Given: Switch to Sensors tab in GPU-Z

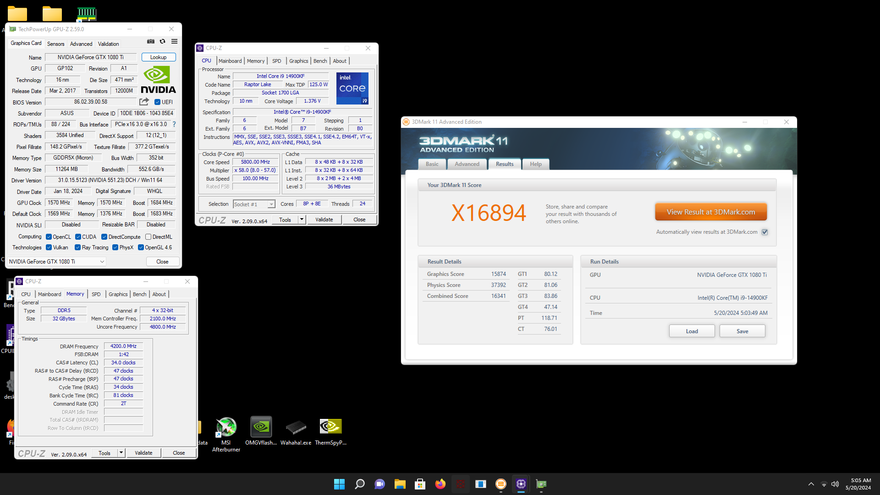Looking at the screenshot, I should tap(55, 44).
